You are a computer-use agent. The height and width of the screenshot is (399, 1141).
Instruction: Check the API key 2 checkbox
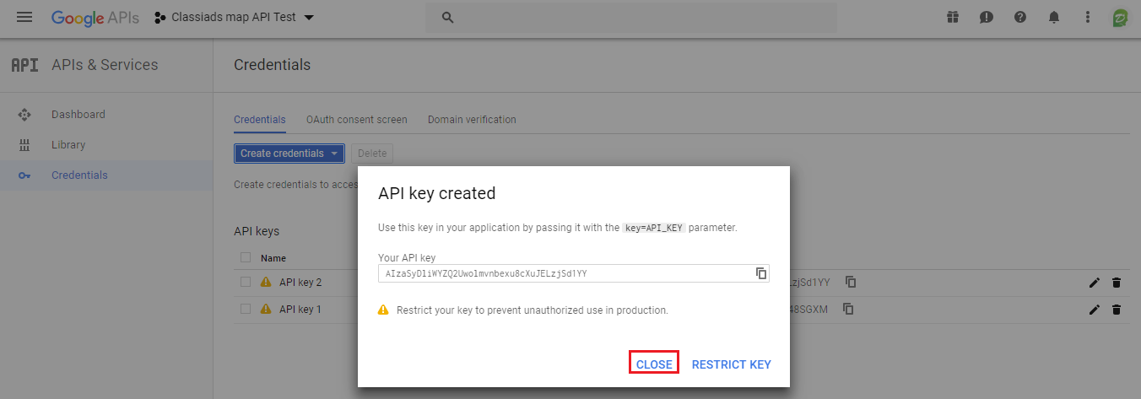point(246,282)
